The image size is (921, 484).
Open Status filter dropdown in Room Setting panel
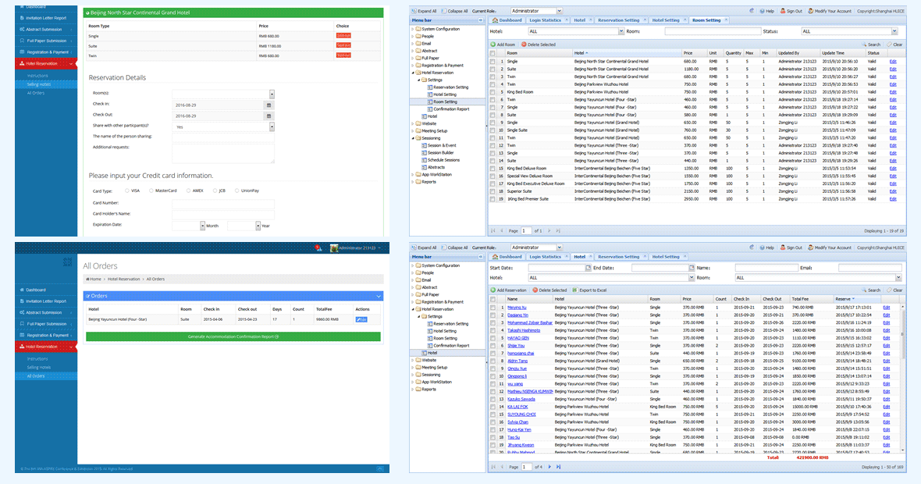pos(894,32)
